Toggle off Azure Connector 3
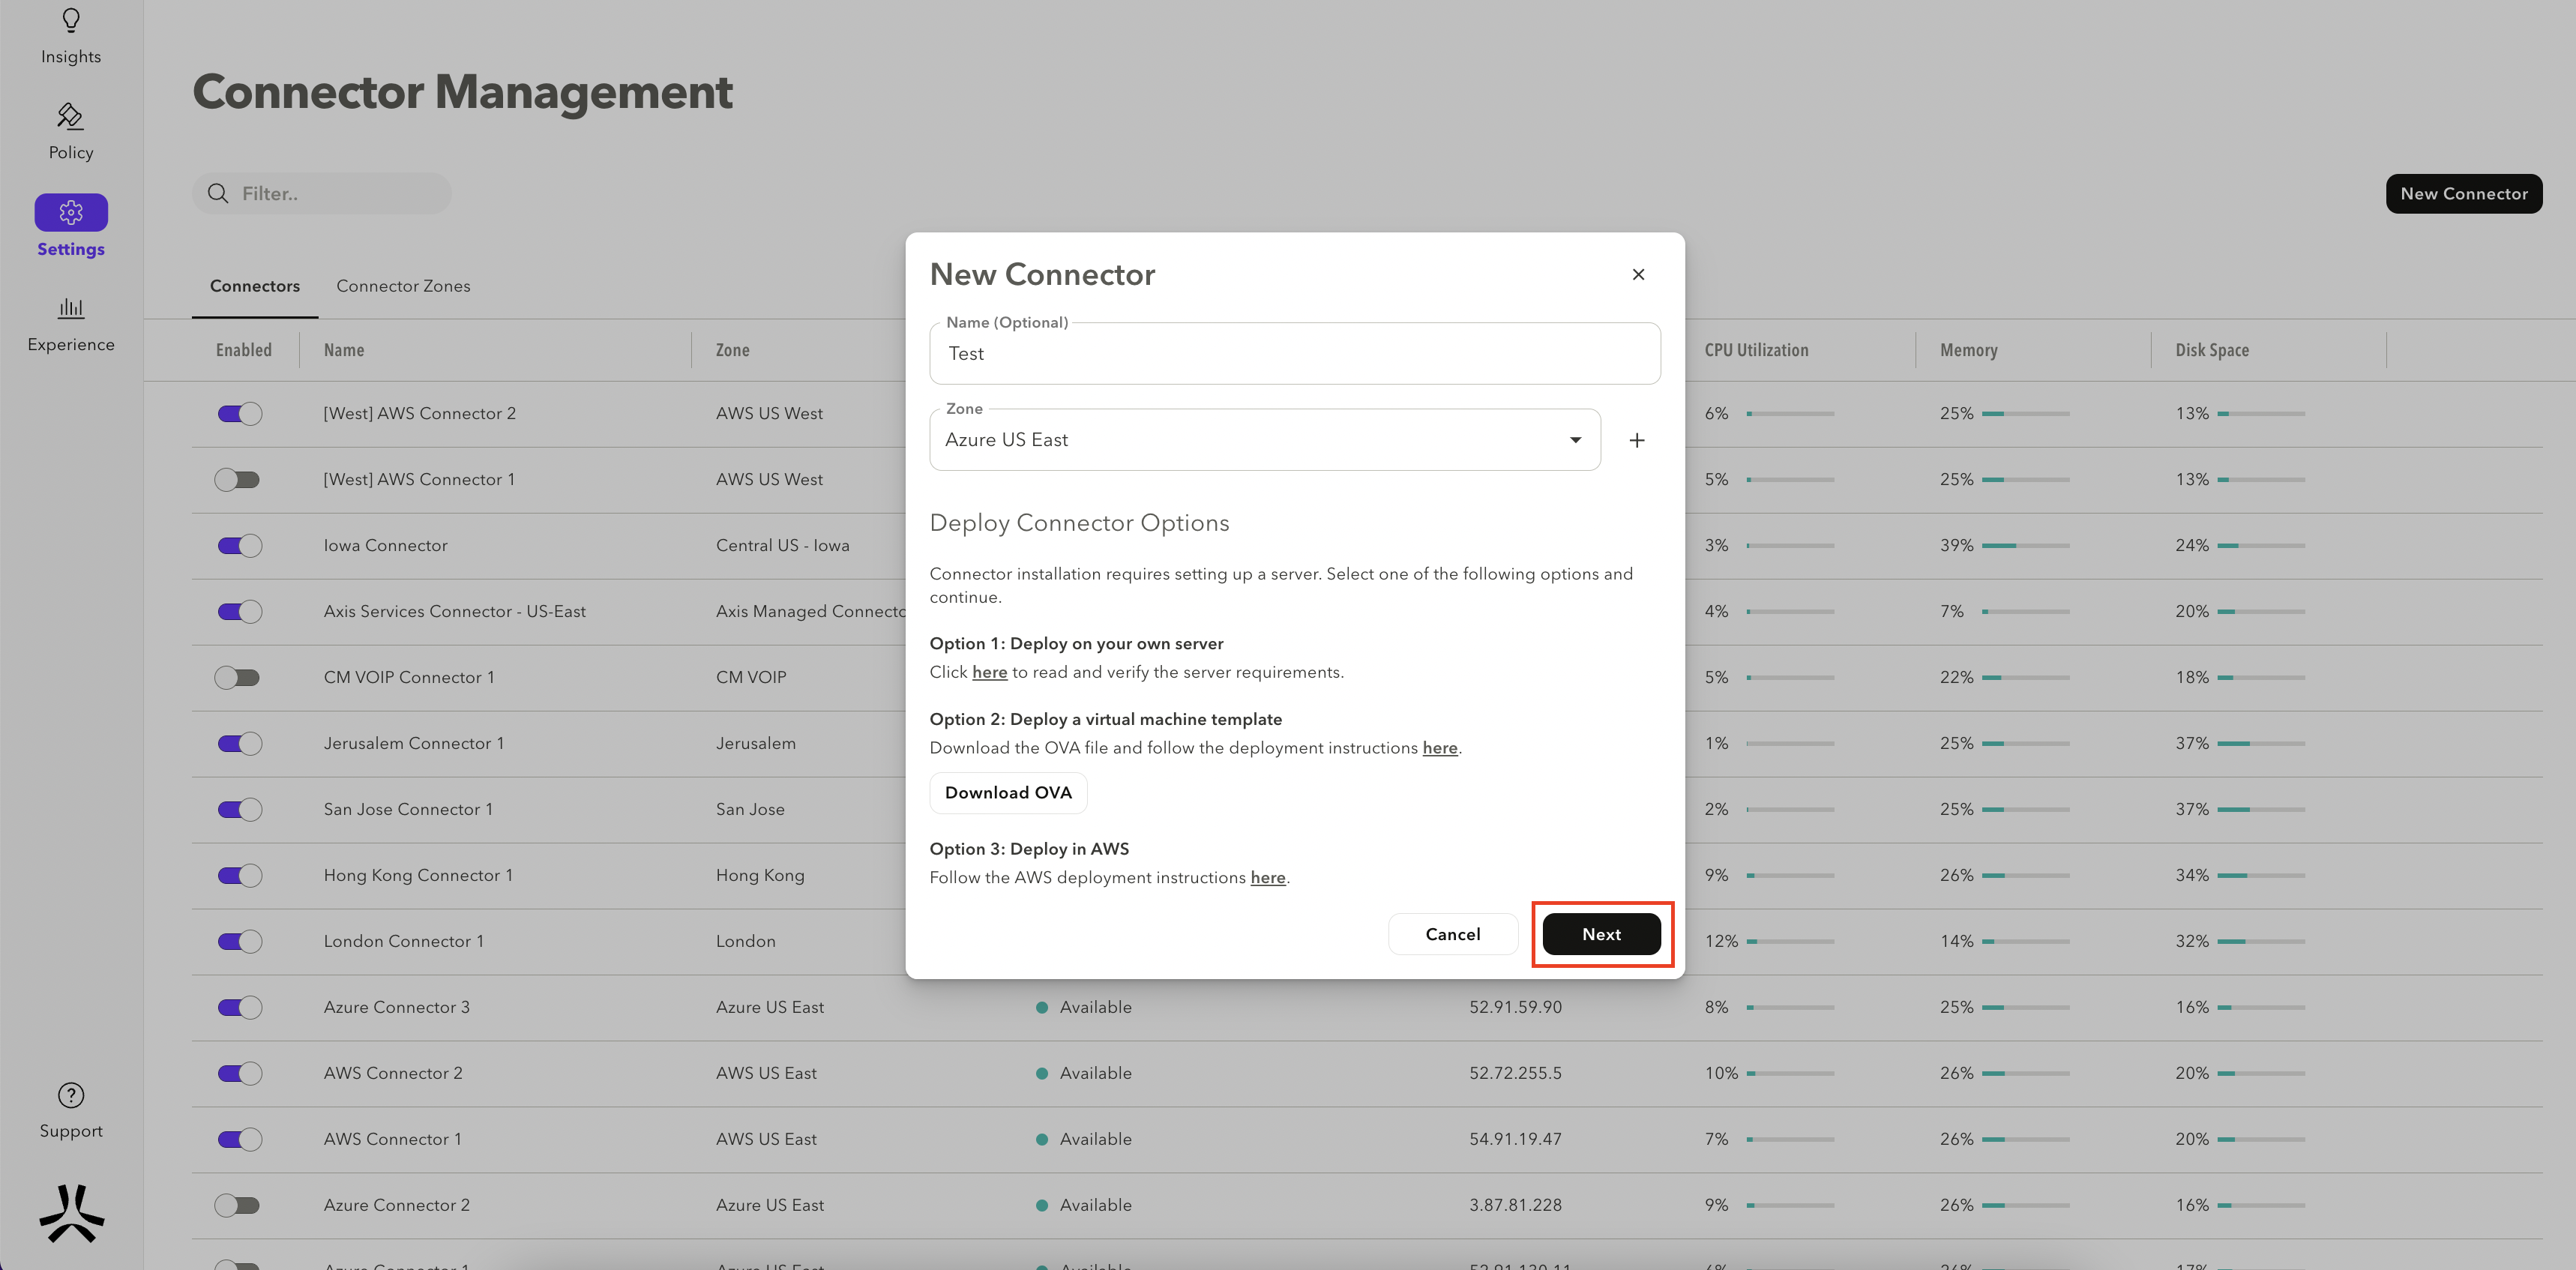This screenshot has height=1270, width=2576. pyautogui.click(x=240, y=1007)
